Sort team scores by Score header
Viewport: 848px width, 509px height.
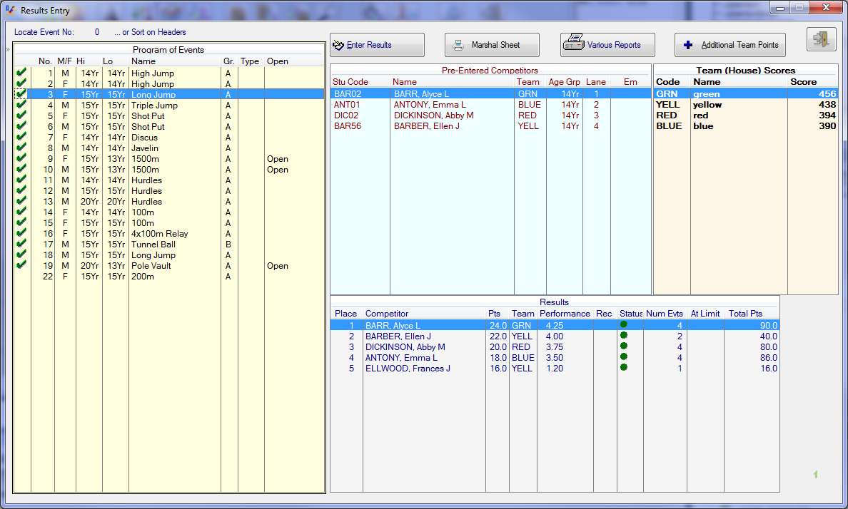pos(802,82)
